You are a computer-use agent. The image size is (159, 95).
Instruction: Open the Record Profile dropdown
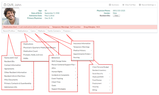click(x=9, y=31)
